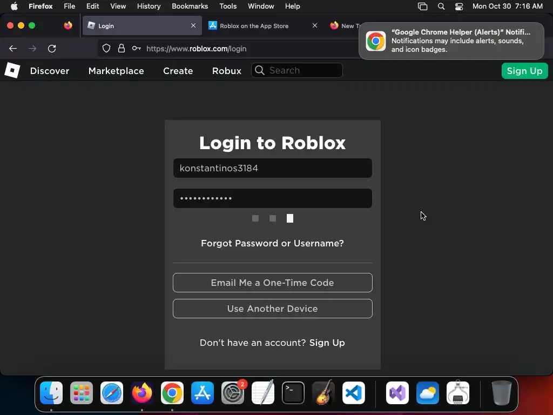The width and height of the screenshot is (553, 415).
Task: Close the Login tab
Action: [193, 25]
